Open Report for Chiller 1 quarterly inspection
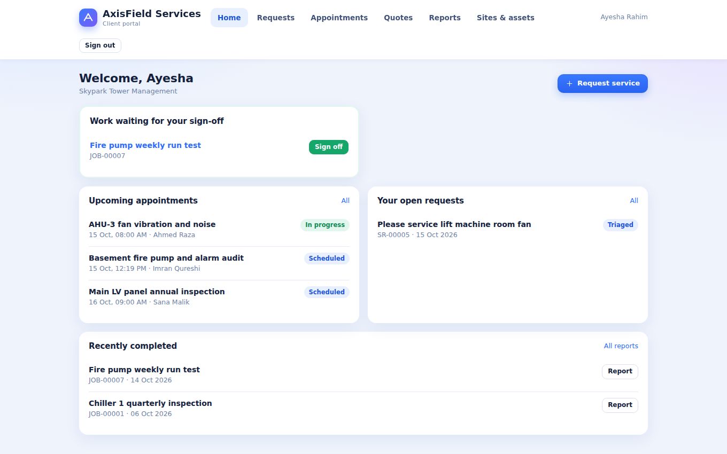 tap(620, 405)
